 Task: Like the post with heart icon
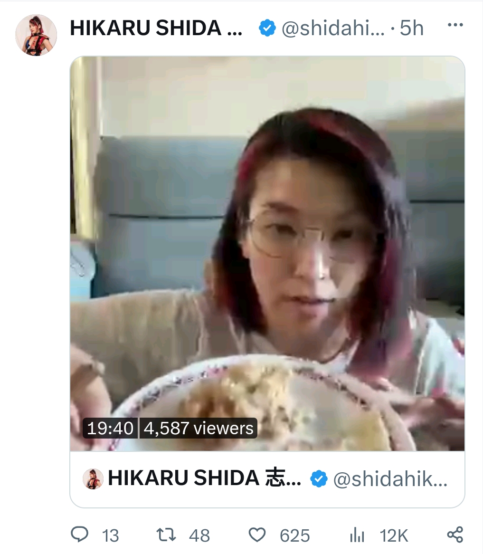click(x=257, y=535)
